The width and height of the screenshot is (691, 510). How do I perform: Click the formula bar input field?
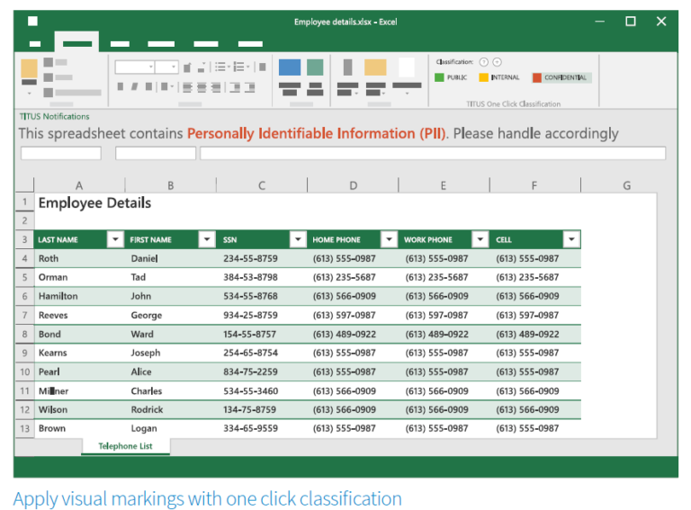tap(433, 153)
